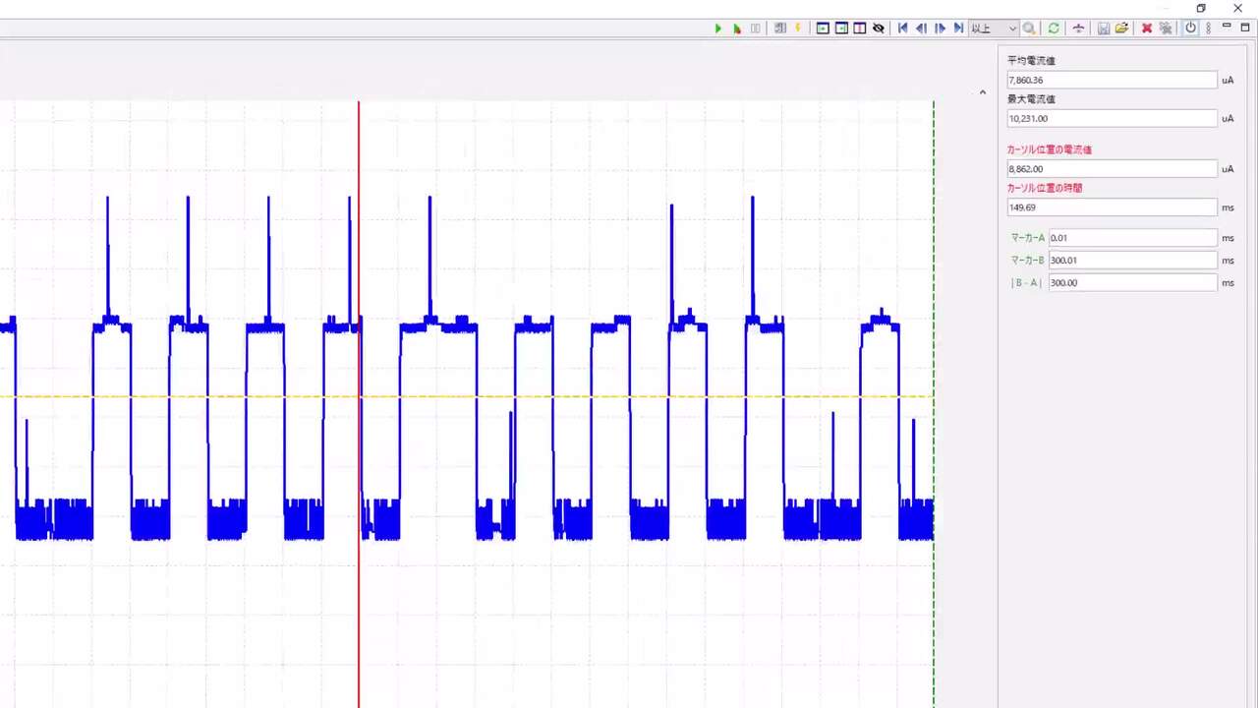Toggle the crossed-out eye visibility icon
Image resolution: width=1258 pixels, height=708 pixels.
click(x=879, y=29)
